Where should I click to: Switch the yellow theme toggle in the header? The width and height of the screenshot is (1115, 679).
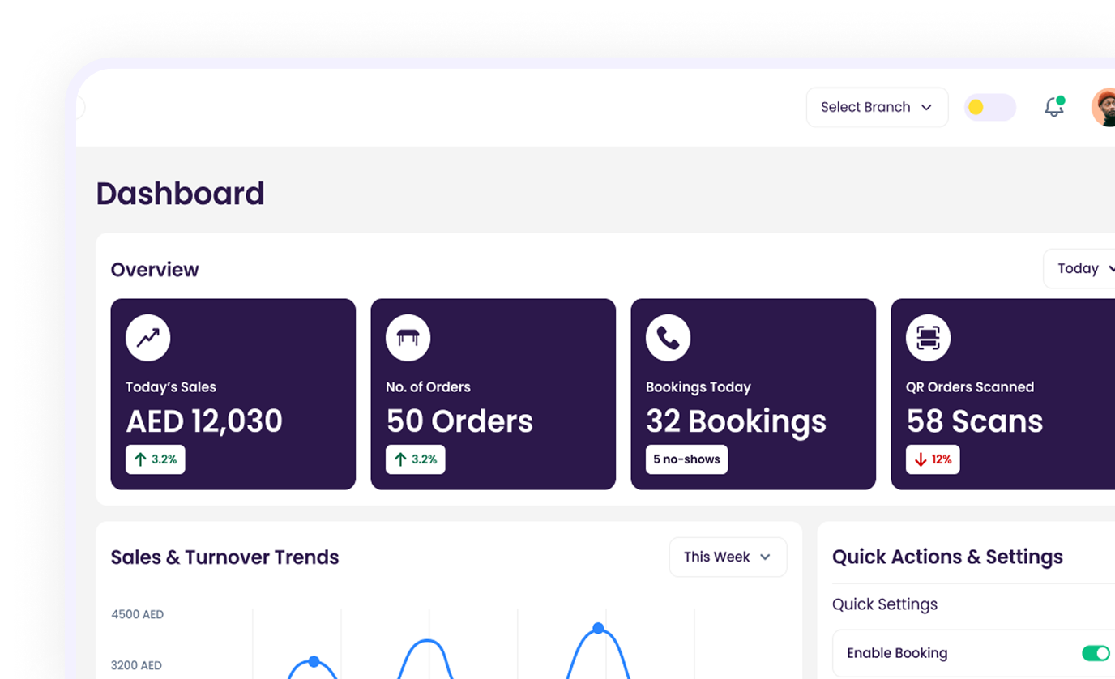click(x=989, y=107)
